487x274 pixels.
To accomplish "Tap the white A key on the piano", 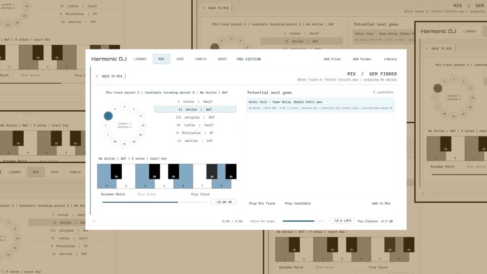I will click(x=107, y=176).
